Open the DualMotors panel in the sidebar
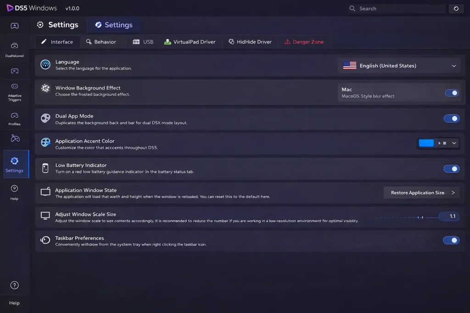The height and width of the screenshot is (313, 470). (x=14, y=48)
